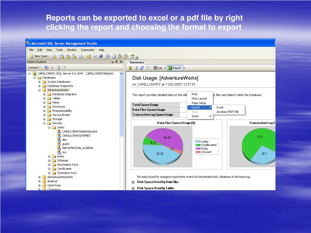311x233 pixels.
Task: Start an Analysis Services MDX Query
Action: [x=62, y=56]
